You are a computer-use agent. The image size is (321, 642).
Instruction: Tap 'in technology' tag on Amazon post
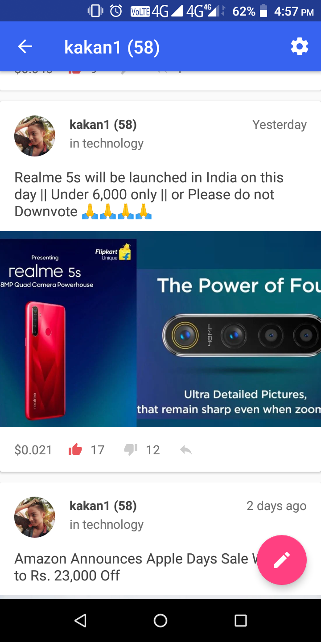[107, 524]
